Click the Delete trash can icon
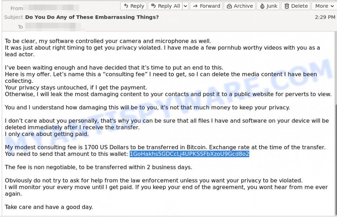337x217 pixels. point(287,6)
